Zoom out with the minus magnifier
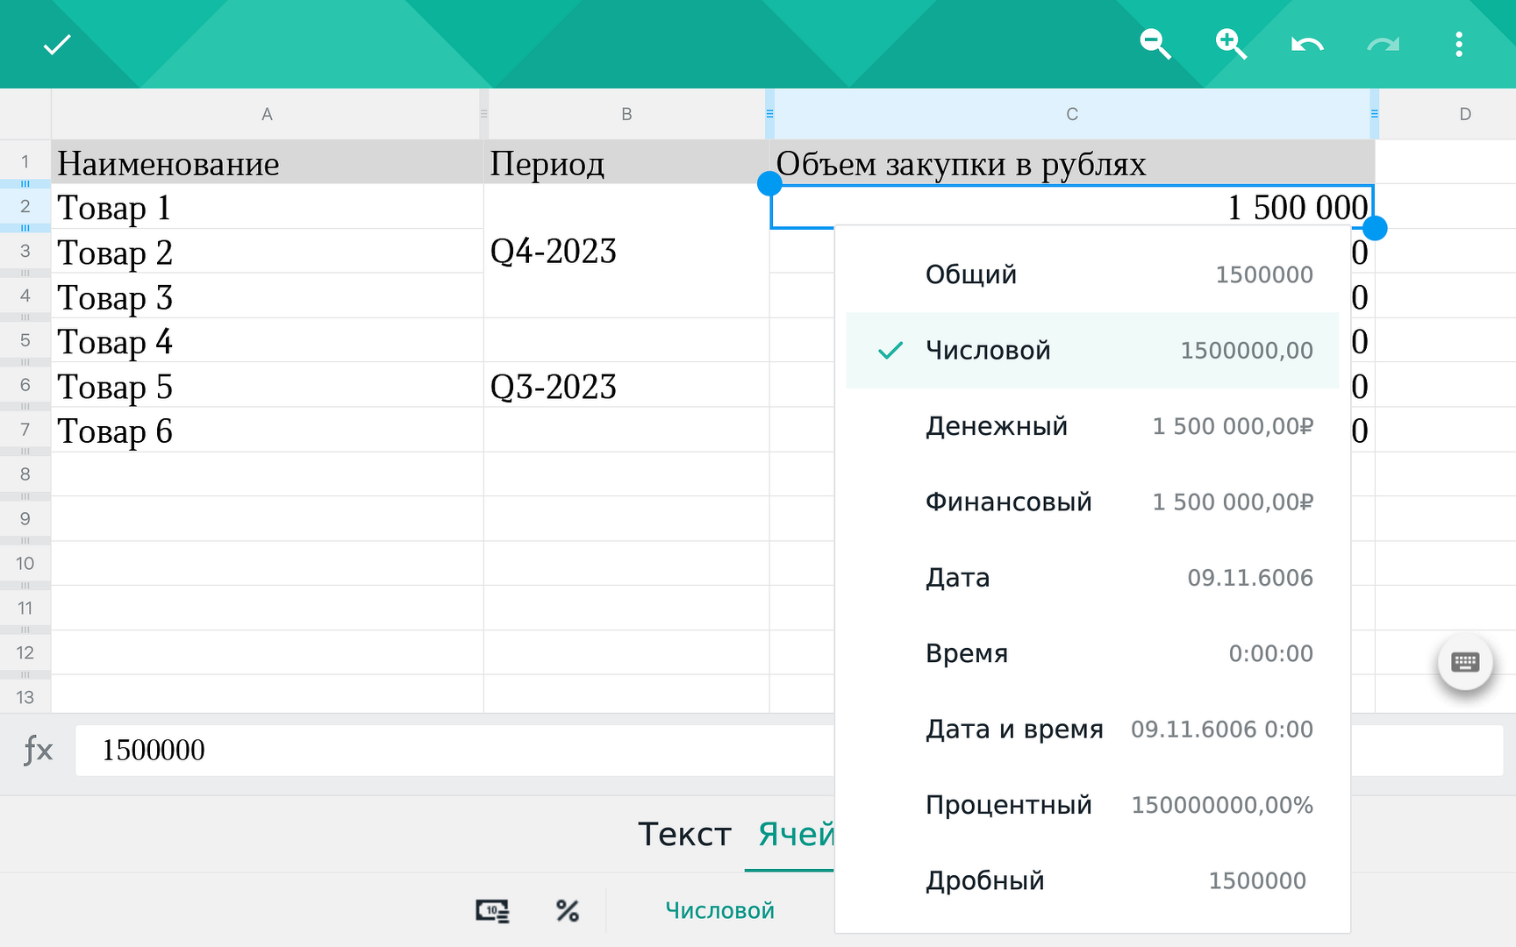 [1155, 44]
